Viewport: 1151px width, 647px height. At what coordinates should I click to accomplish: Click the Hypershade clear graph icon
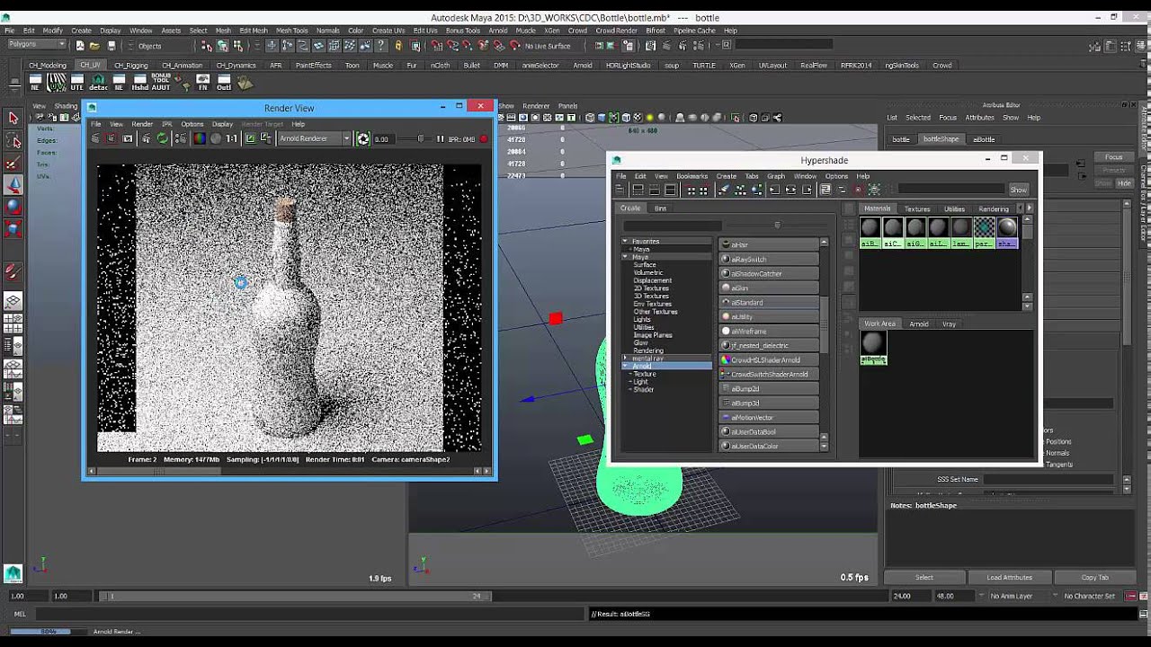[723, 190]
